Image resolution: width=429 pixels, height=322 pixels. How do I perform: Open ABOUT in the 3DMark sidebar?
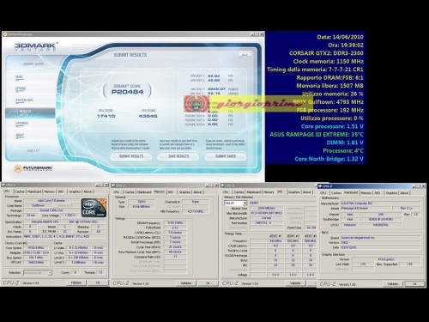[20, 135]
